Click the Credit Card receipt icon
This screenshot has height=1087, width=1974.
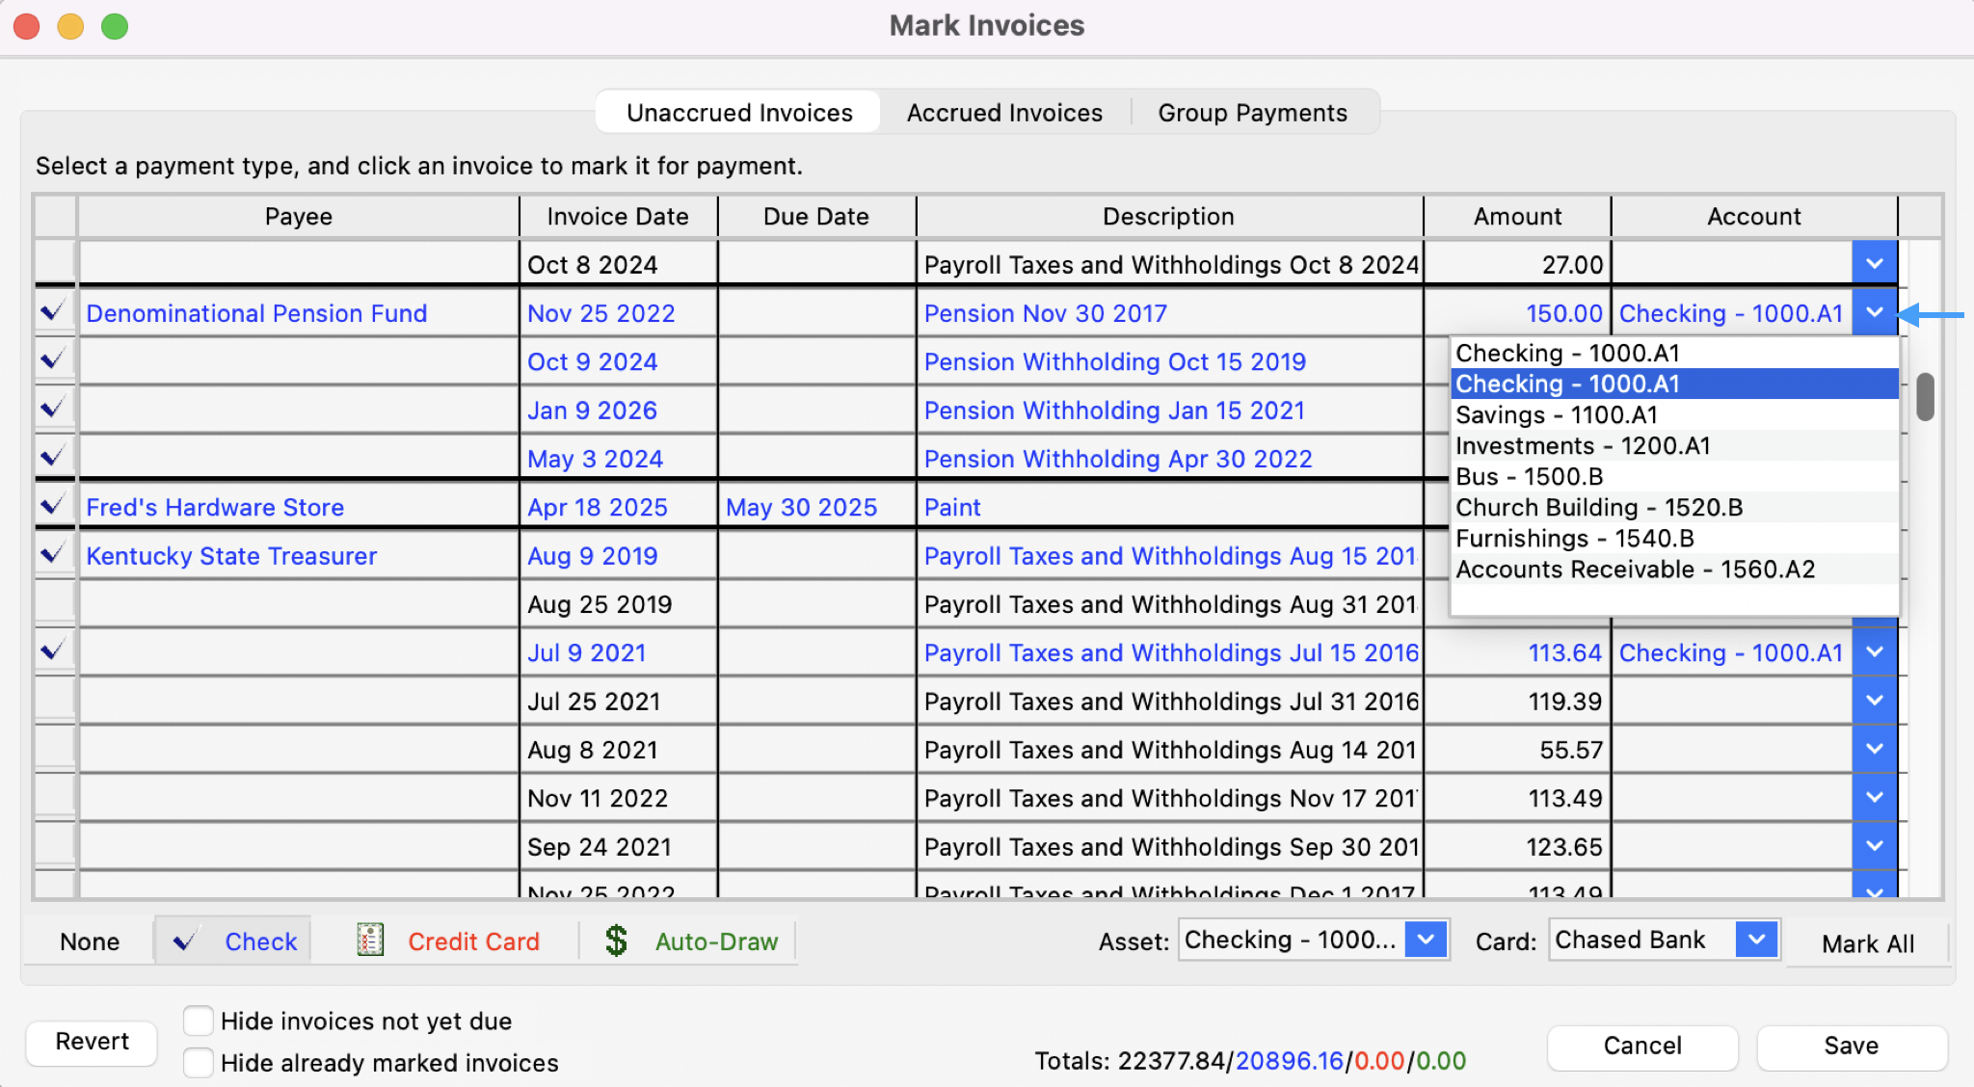pos(370,940)
